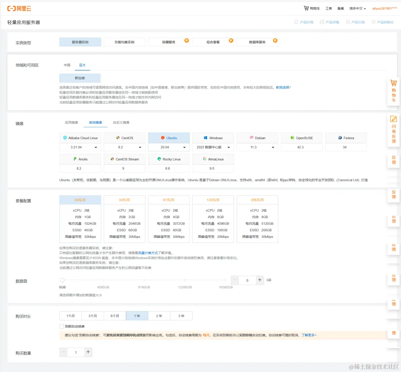The height and width of the screenshot is (372, 401).
Task: Click the OpenSUSE logo icon
Action: [x=292, y=138]
